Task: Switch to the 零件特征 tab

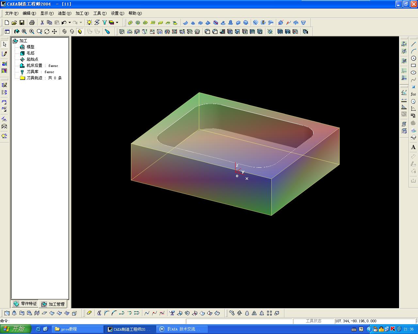Action: point(25,304)
